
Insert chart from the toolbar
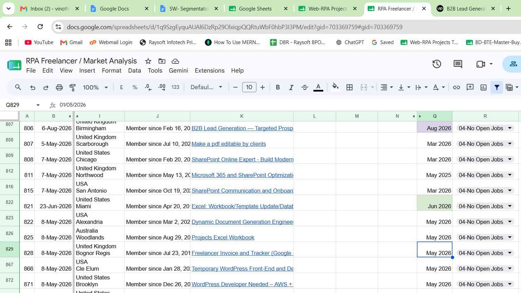(x=483, y=87)
